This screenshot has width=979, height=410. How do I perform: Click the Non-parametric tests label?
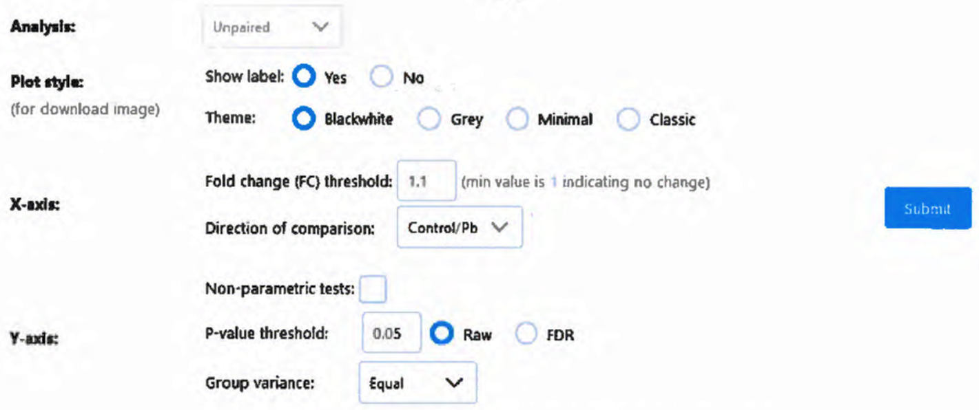280,290
